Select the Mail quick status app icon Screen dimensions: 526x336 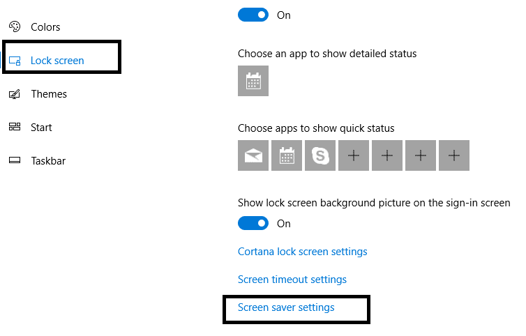[253, 155]
